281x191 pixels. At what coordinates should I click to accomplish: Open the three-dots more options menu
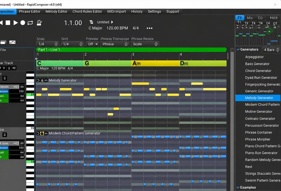pos(150,28)
